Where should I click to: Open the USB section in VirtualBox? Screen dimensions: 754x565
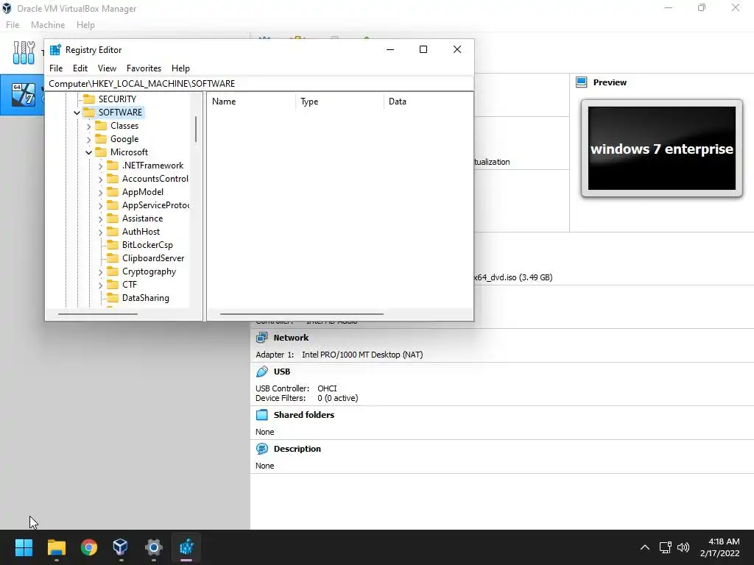[282, 372]
